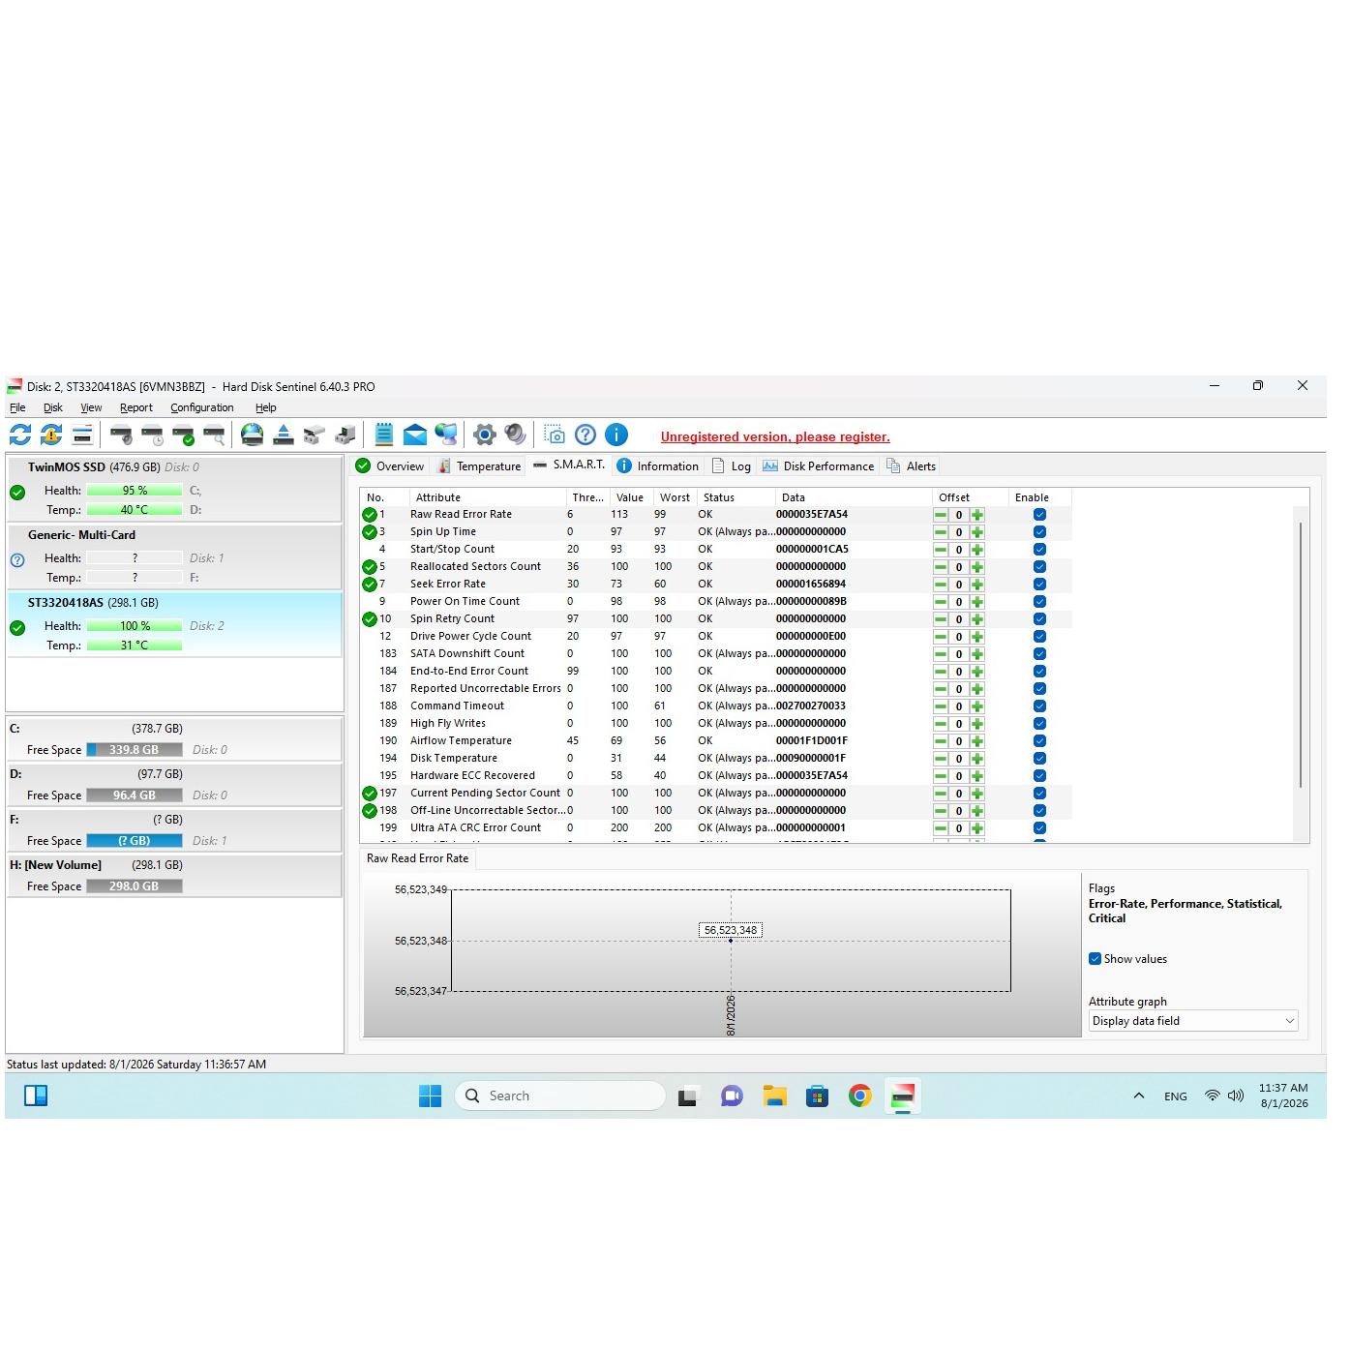Select the TwinMOS SSD disk entry

tap(174, 489)
